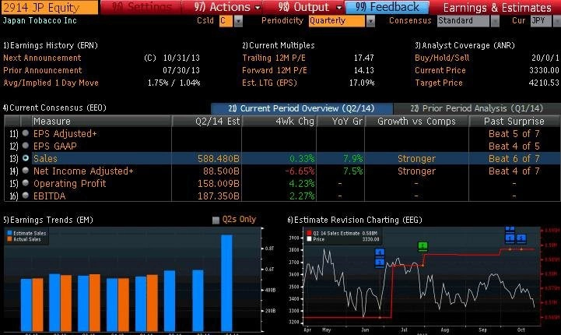Click white Price legend square
The image size is (561, 335).
click(309, 239)
